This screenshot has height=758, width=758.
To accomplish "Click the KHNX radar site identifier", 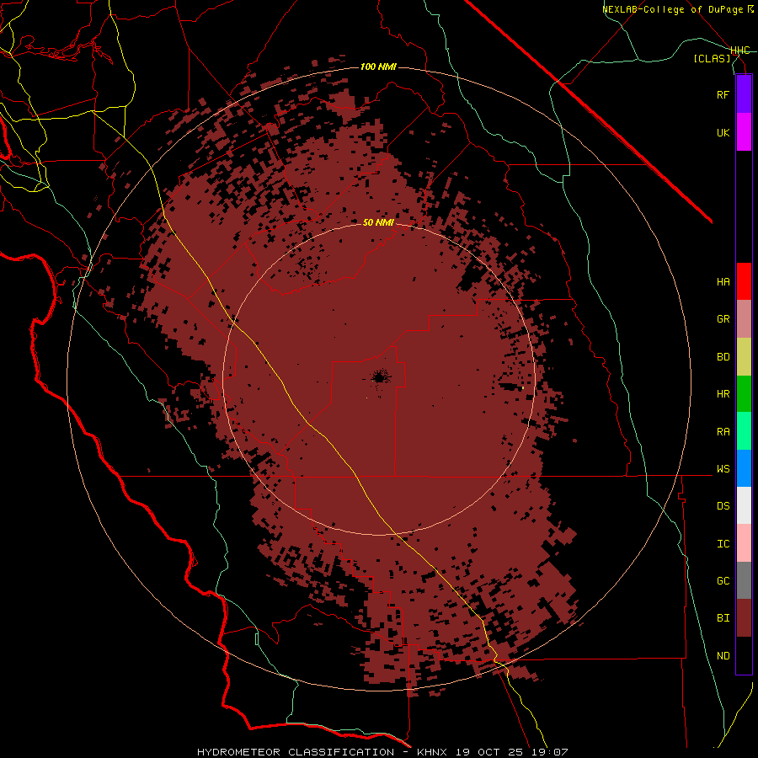I will (x=432, y=752).
